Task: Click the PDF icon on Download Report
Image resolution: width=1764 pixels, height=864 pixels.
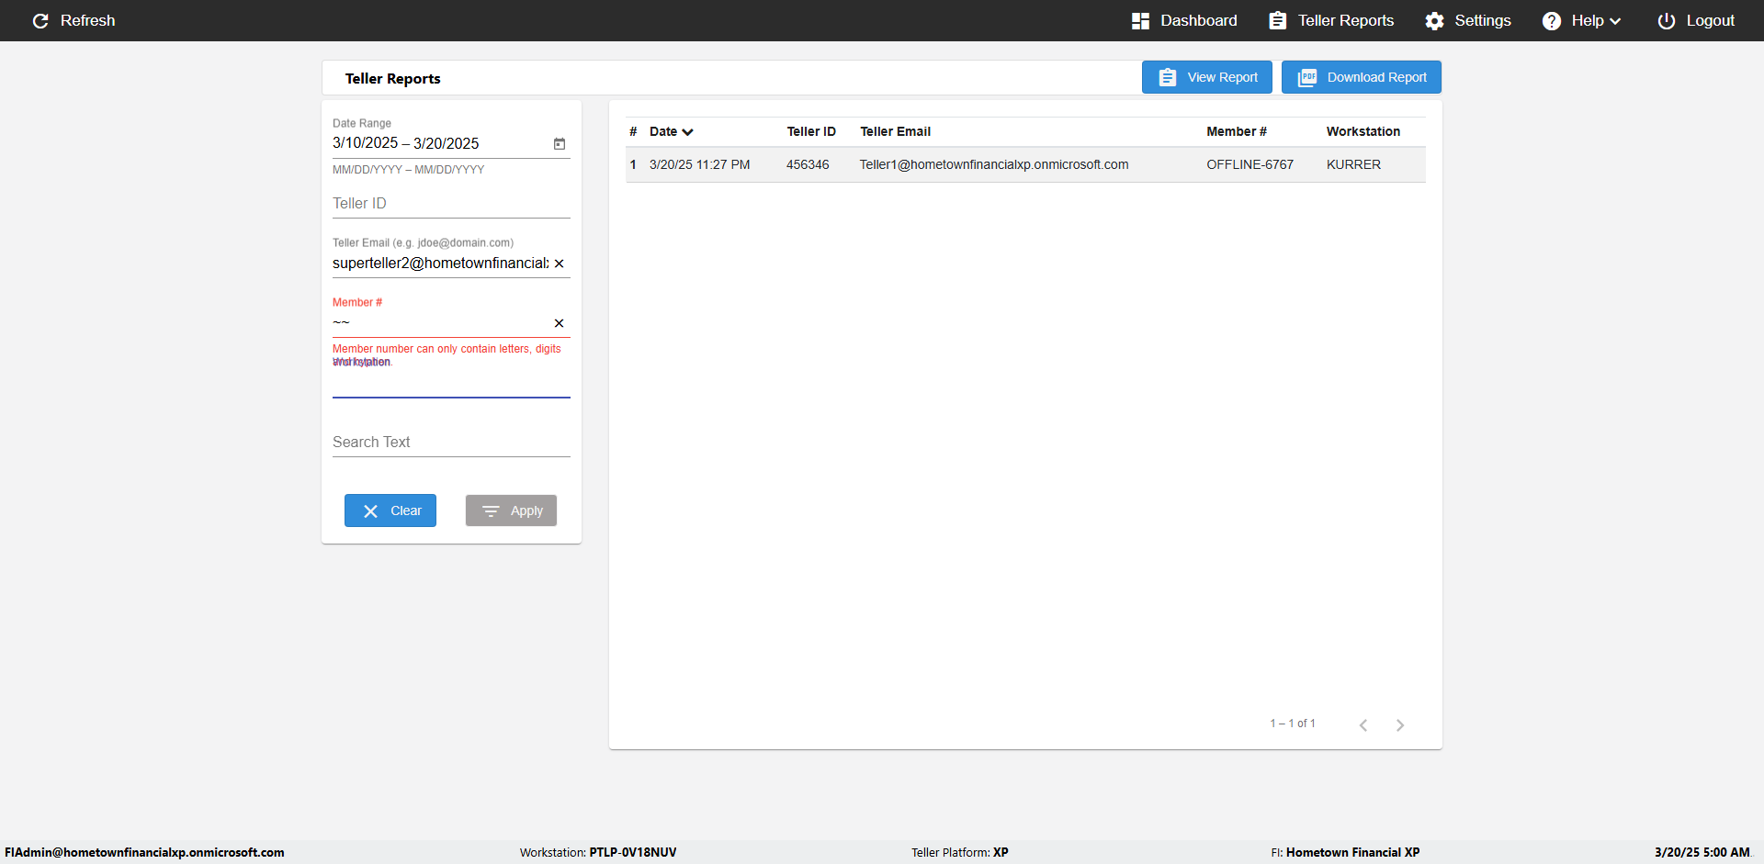Action: (1307, 78)
